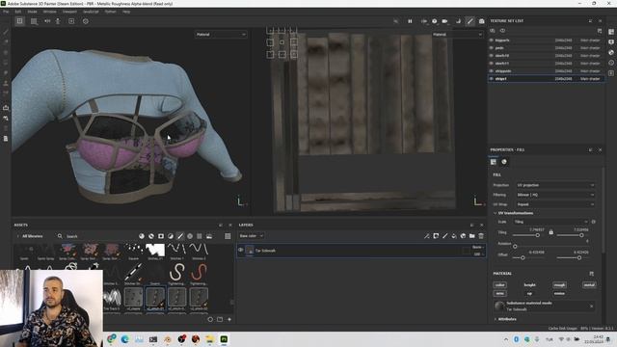
Task: Toggle visibility of third texture set row
Action: click(x=492, y=56)
